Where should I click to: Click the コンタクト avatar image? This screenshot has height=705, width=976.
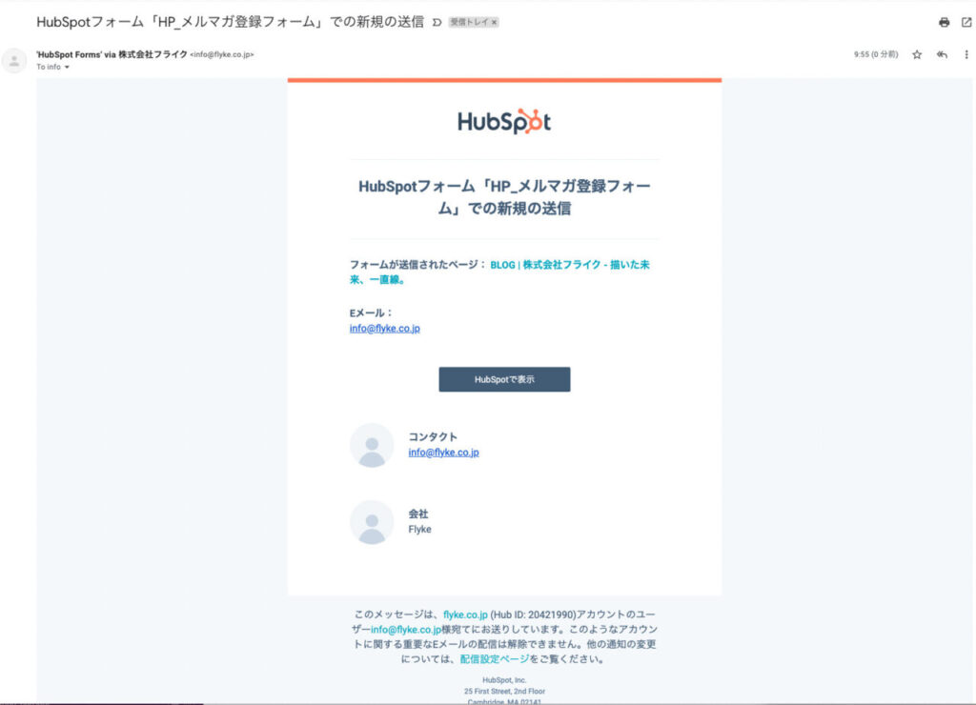372,445
